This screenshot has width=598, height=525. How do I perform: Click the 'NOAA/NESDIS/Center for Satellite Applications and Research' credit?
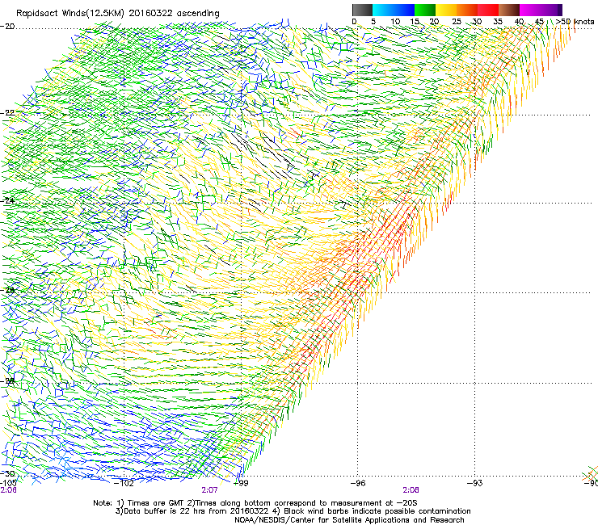[x=349, y=520]
